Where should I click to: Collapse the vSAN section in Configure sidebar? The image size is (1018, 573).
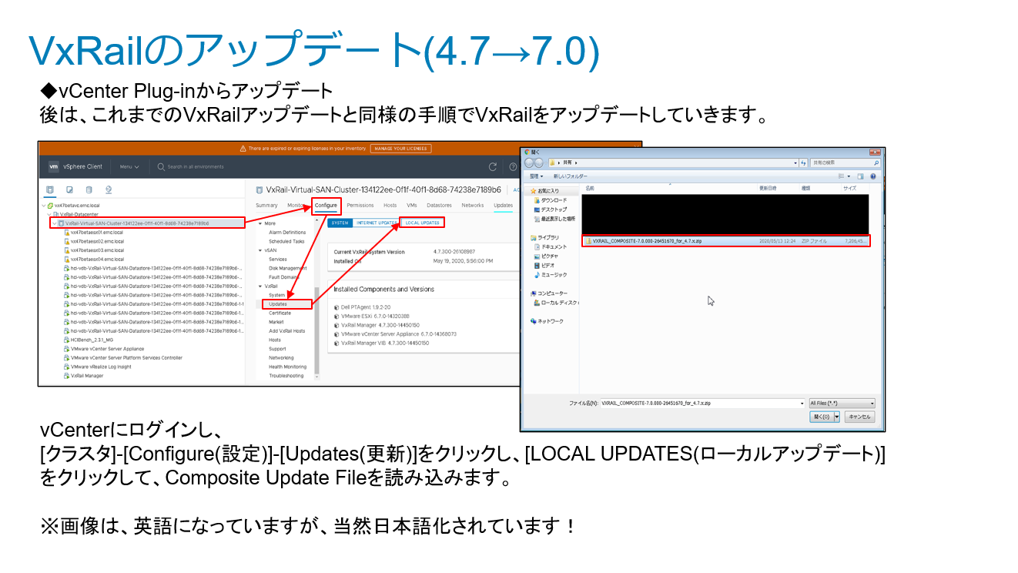[260, 250]
